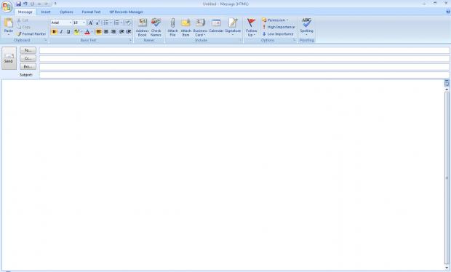451x272 pixels.
Task: Open the Include group dialog launcher
Action: click(x=239, y=40)
